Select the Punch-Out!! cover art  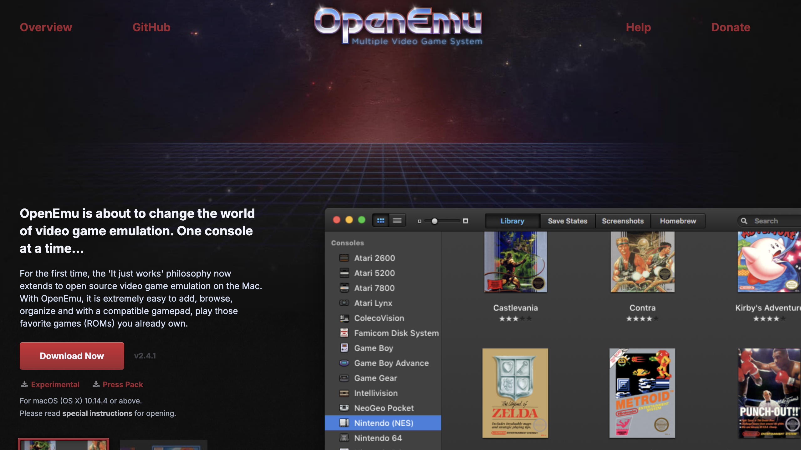pyautogui.click(x=769, y=393)
